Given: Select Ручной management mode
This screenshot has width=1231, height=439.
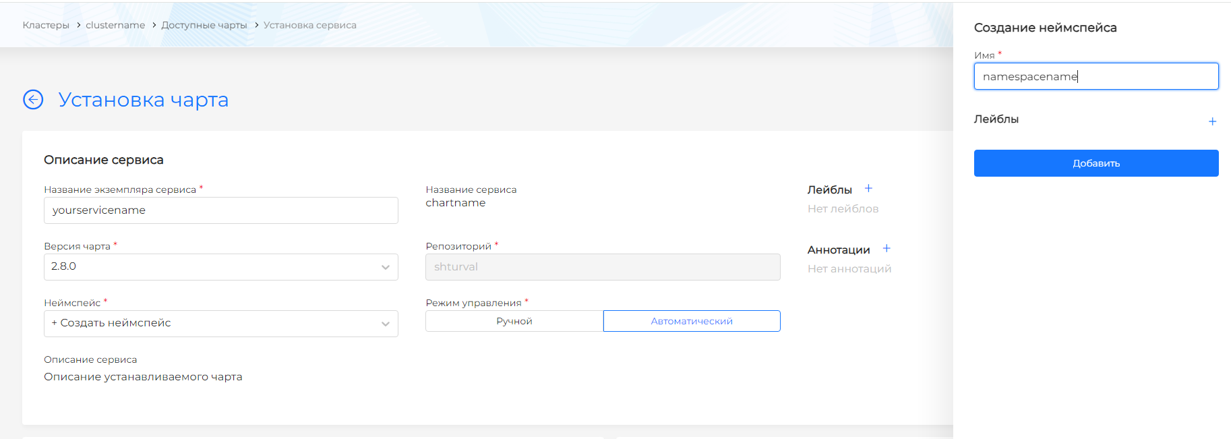Looking at the screenshot, I should [x=514, y=321].
